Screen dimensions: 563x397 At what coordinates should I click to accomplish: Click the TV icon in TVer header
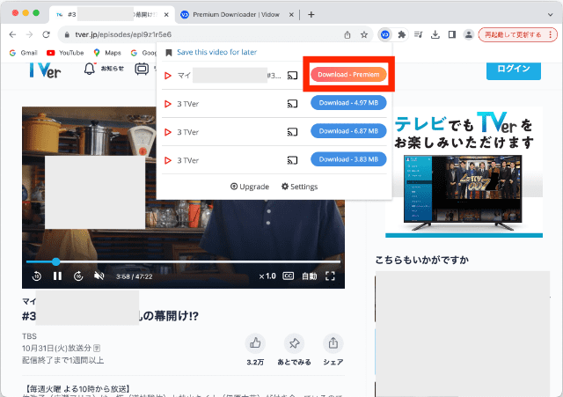pyautogui.click(x=142, y=69)
